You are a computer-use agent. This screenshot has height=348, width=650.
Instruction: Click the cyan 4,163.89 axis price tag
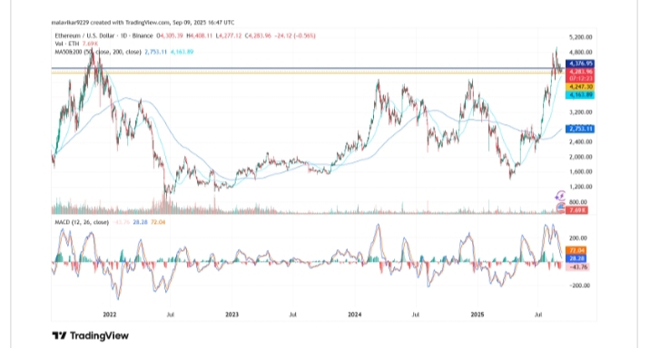(580, 95)
